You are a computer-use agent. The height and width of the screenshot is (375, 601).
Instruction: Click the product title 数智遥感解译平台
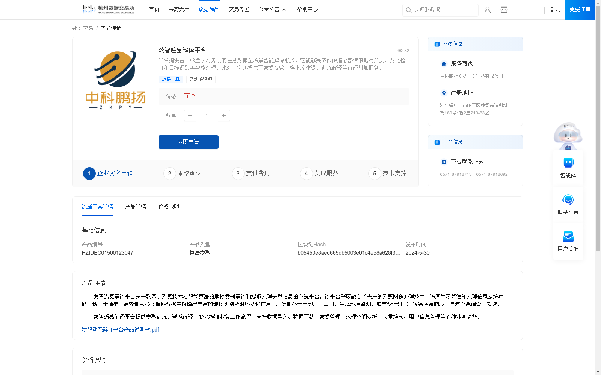coord(182,50)
